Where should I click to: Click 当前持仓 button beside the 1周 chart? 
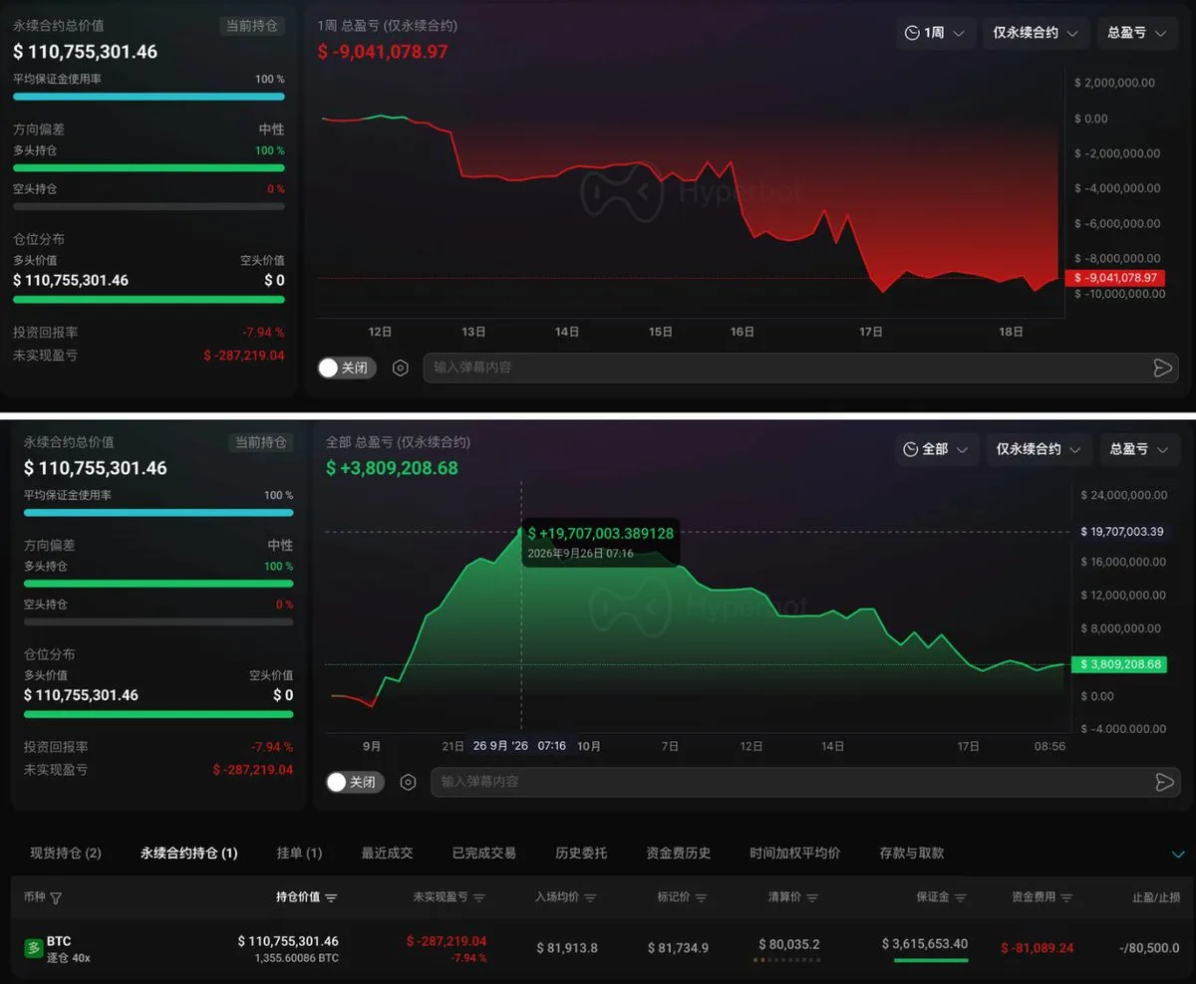[252, 26]
